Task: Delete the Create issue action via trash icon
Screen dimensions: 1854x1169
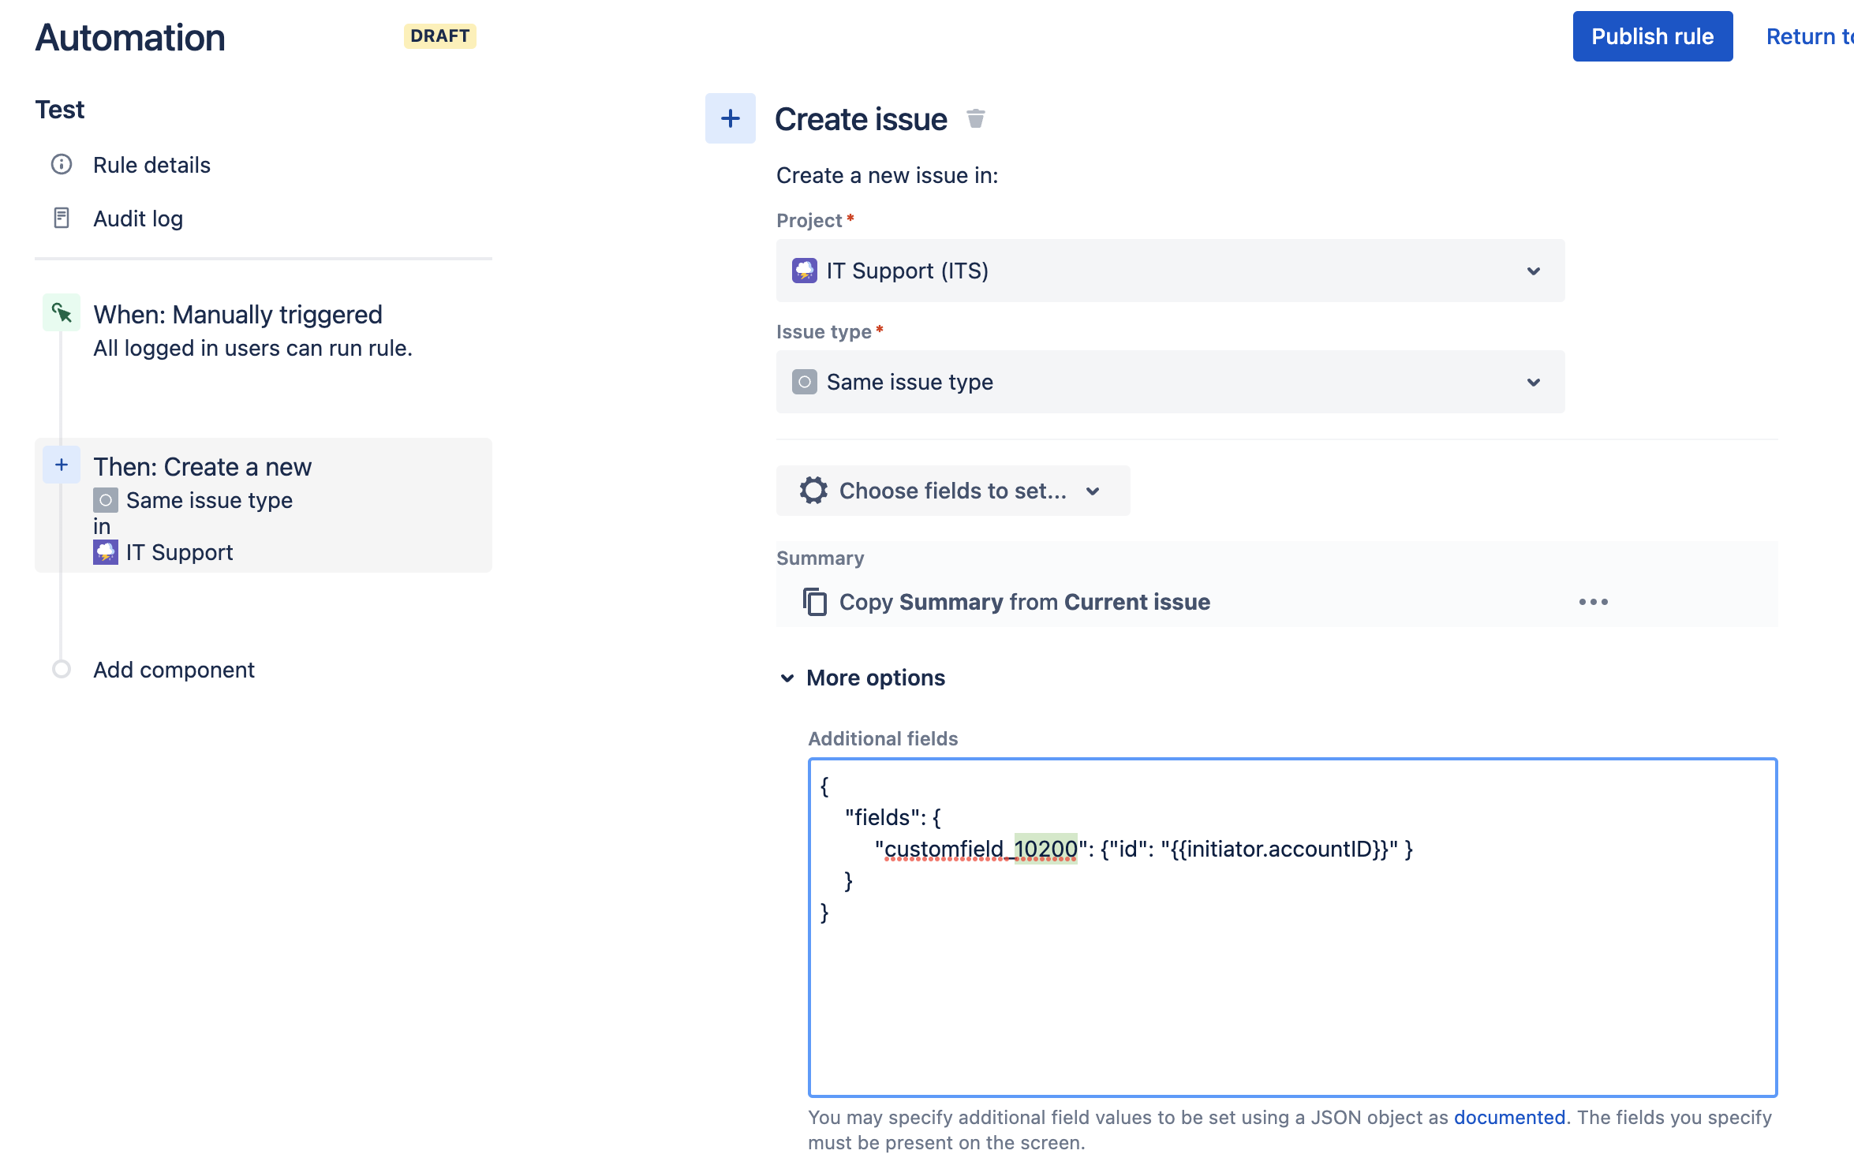Action: [x=976, y=118]
